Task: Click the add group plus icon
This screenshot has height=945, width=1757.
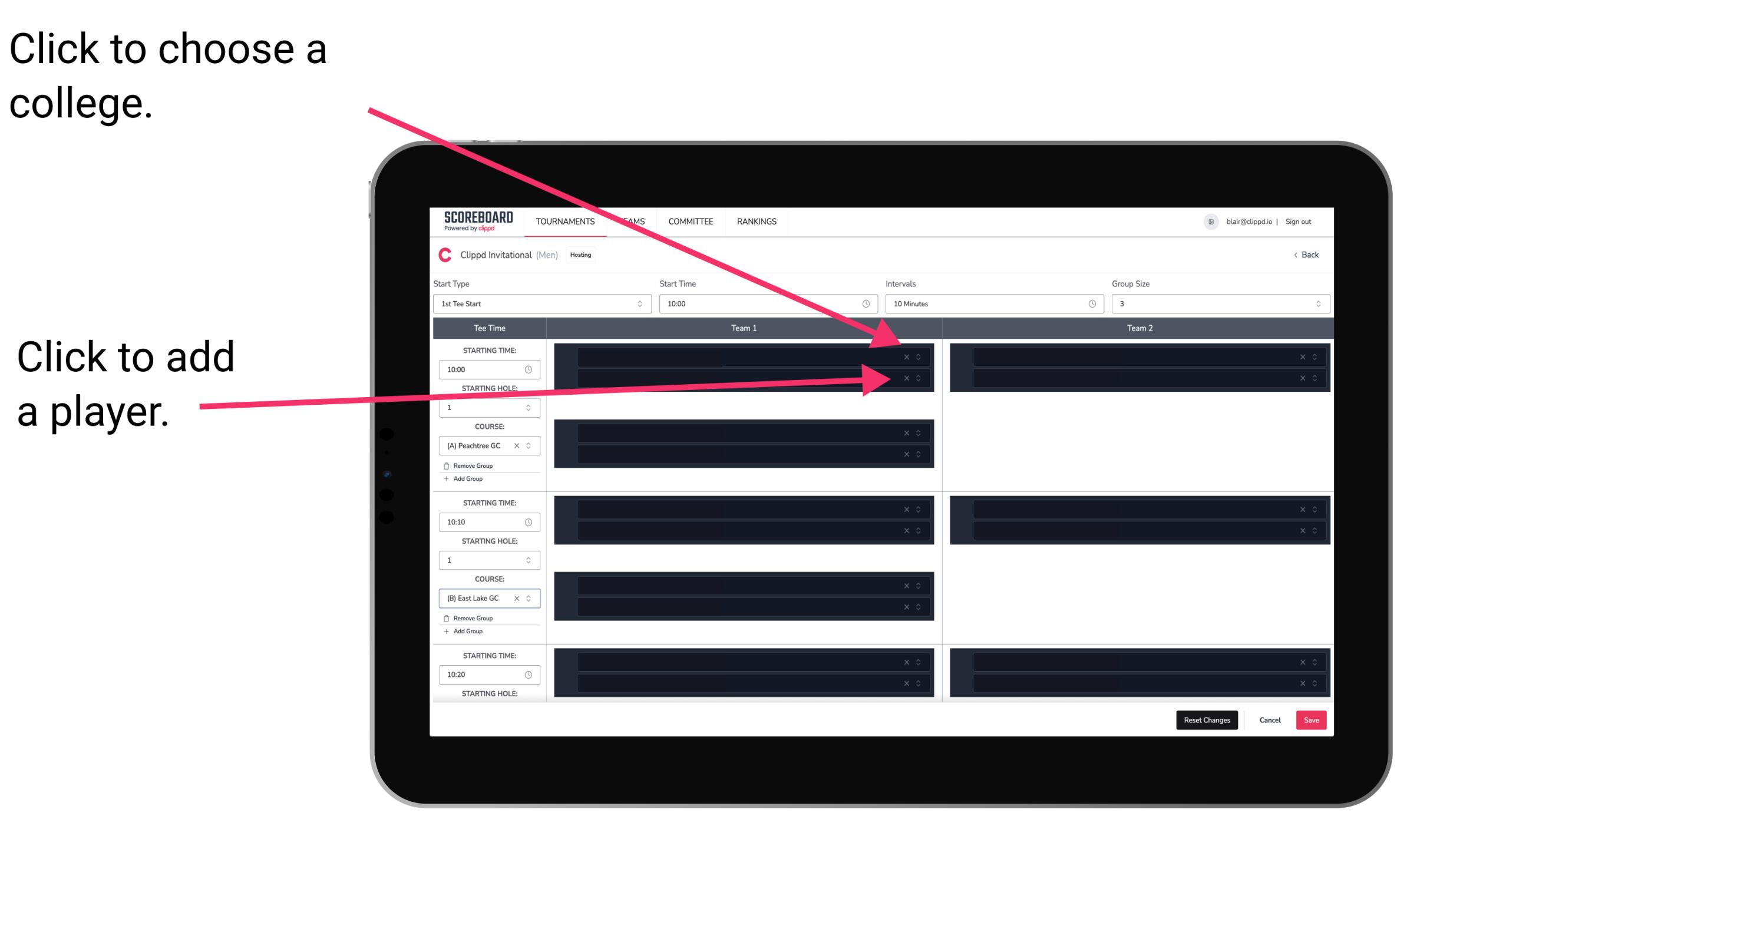Action: pos(447,480)
